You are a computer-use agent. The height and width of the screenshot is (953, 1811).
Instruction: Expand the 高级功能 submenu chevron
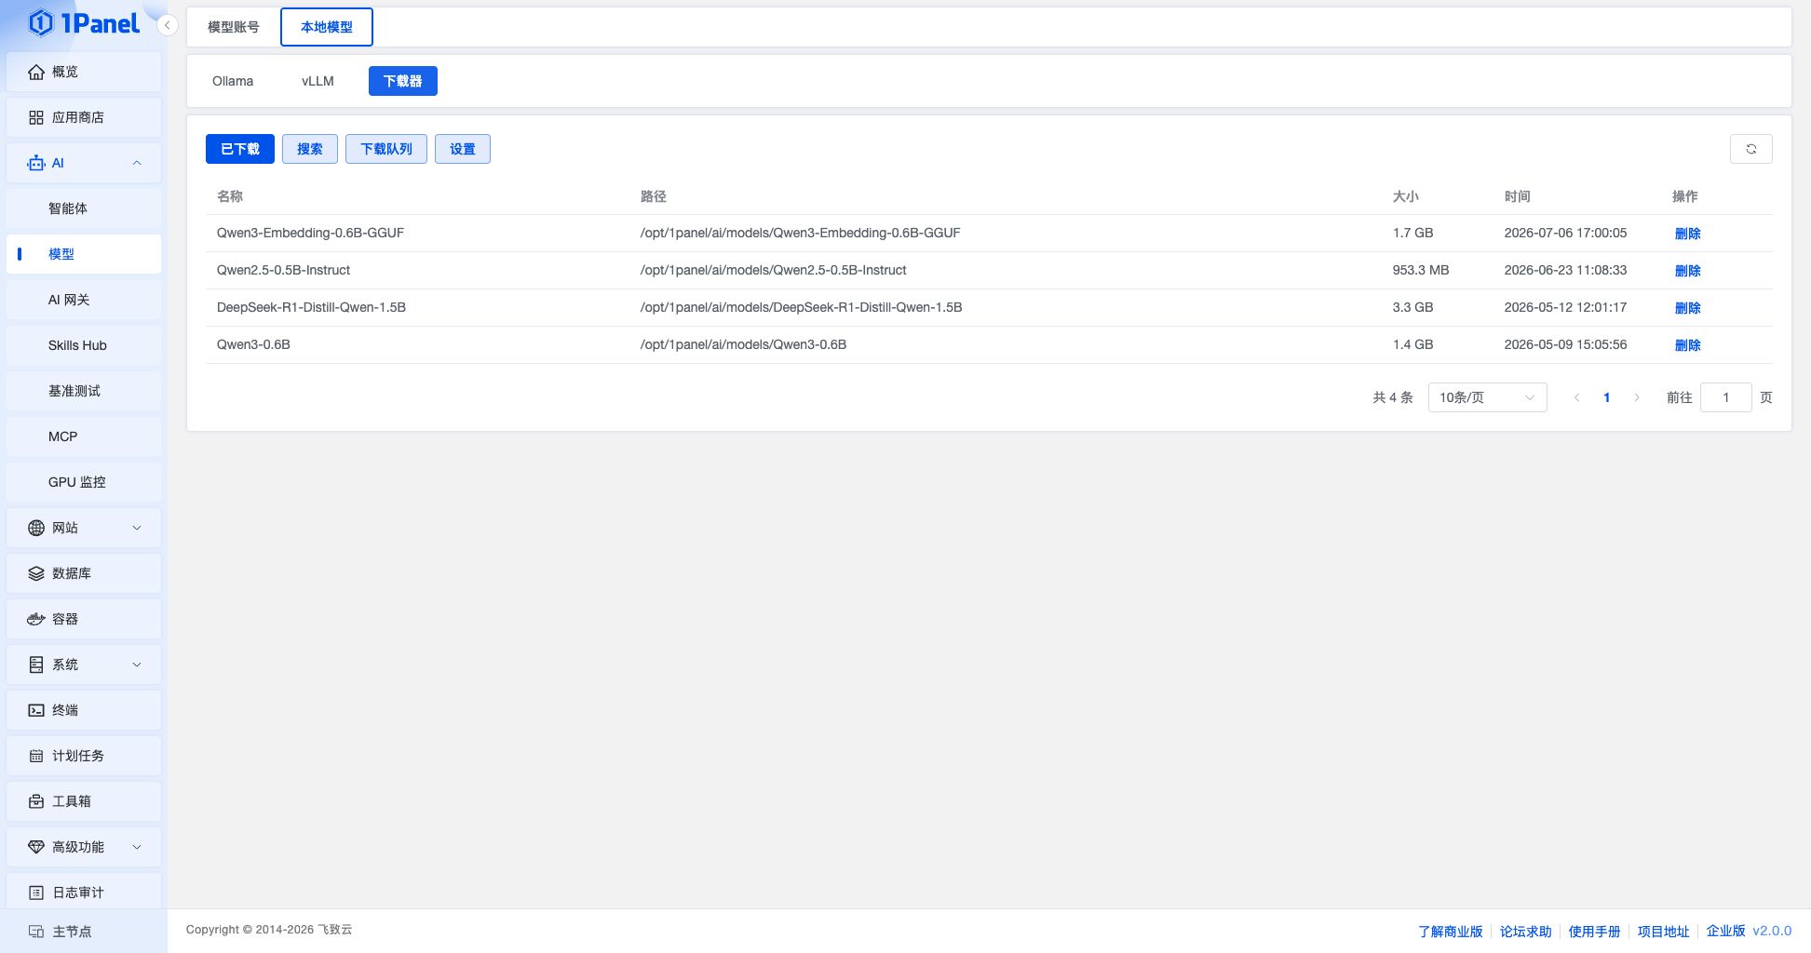pos(137,847)
